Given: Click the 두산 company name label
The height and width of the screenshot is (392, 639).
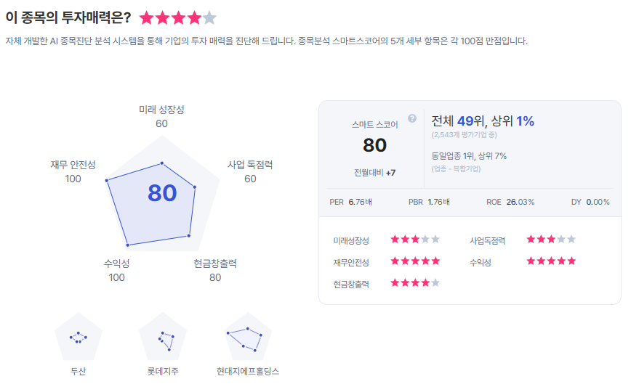Looking at the screenshot, I should (x=79, y=371).
